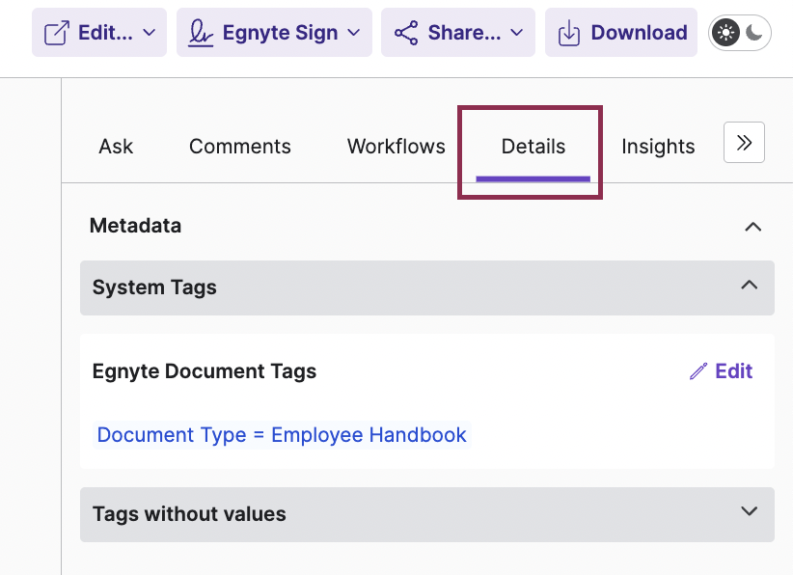Click the Metadata heading

click(x=135, y=226)
